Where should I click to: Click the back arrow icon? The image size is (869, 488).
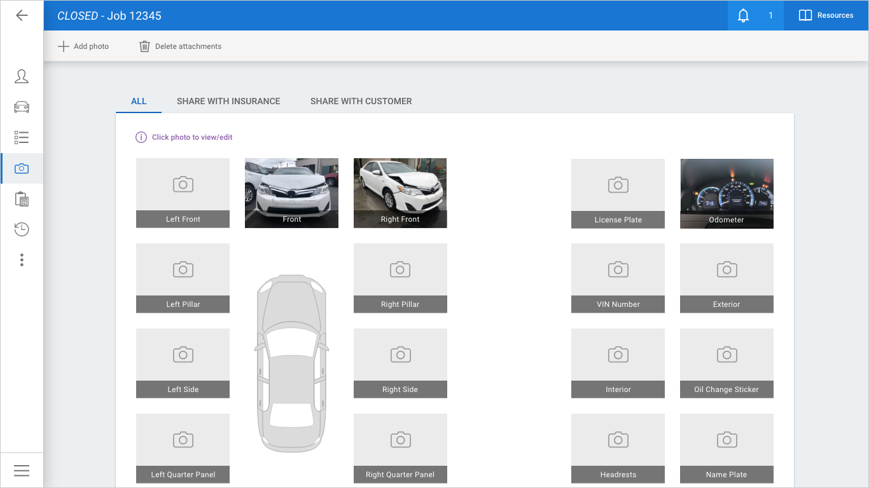[22, 15]
